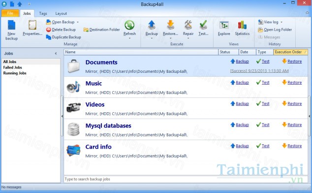Open the Explore view icon
Screen dimensions: 312x193
coord(224,26)
